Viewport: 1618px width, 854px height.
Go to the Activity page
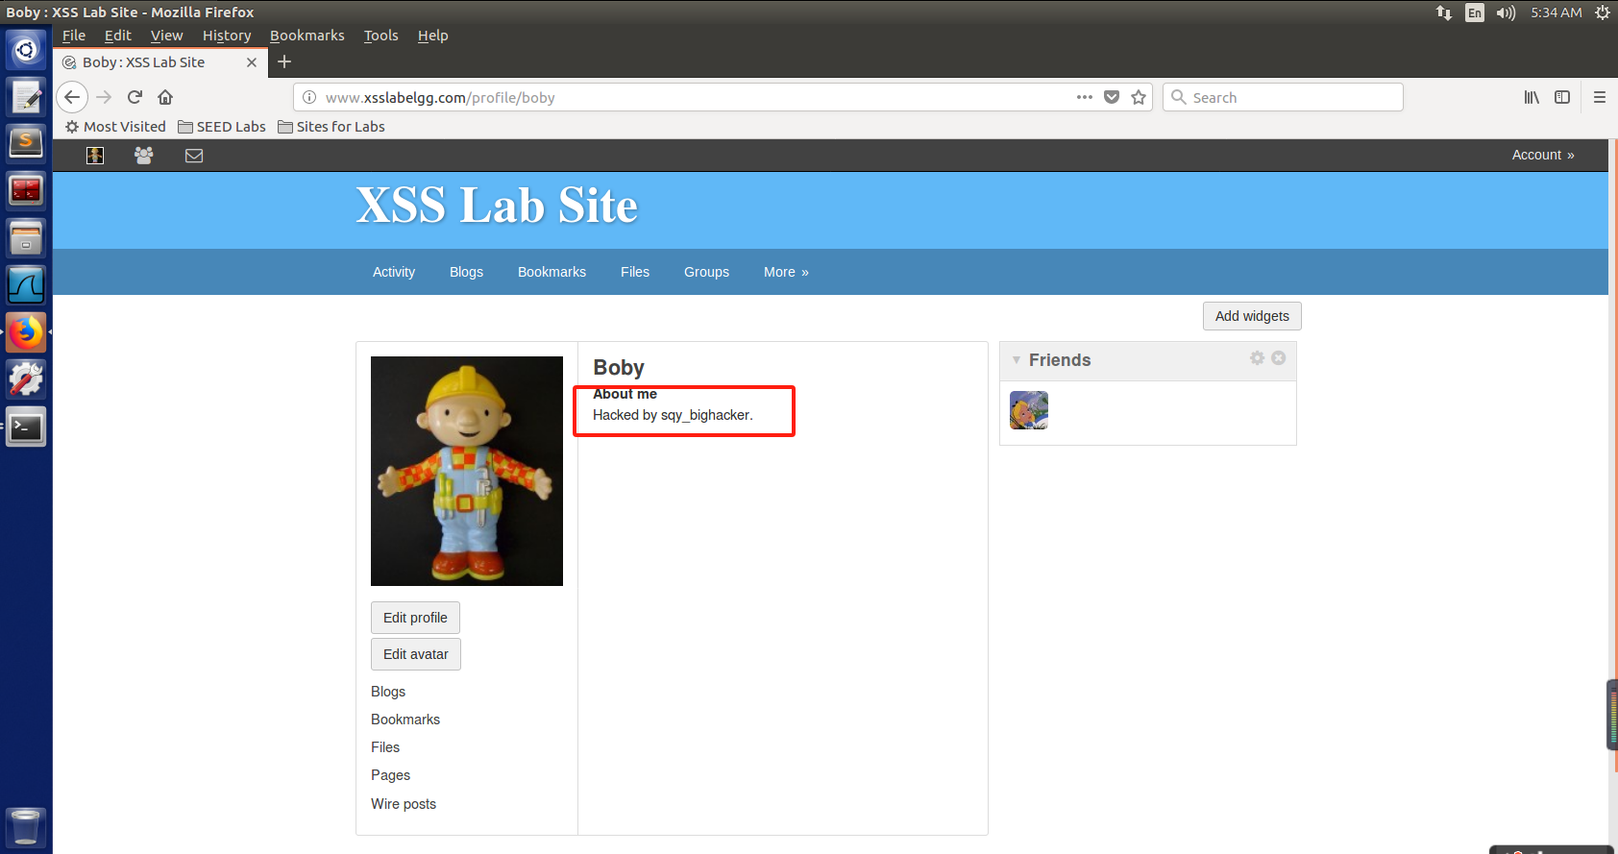pyautogui.click(x=394, y=272)
